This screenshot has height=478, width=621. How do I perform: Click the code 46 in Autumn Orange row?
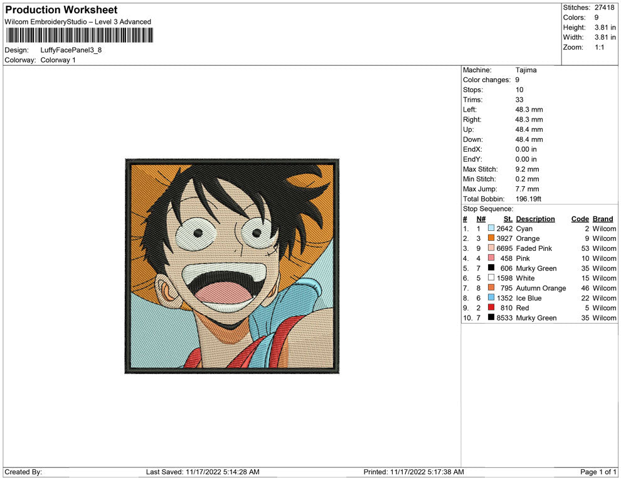coord(585,288)
